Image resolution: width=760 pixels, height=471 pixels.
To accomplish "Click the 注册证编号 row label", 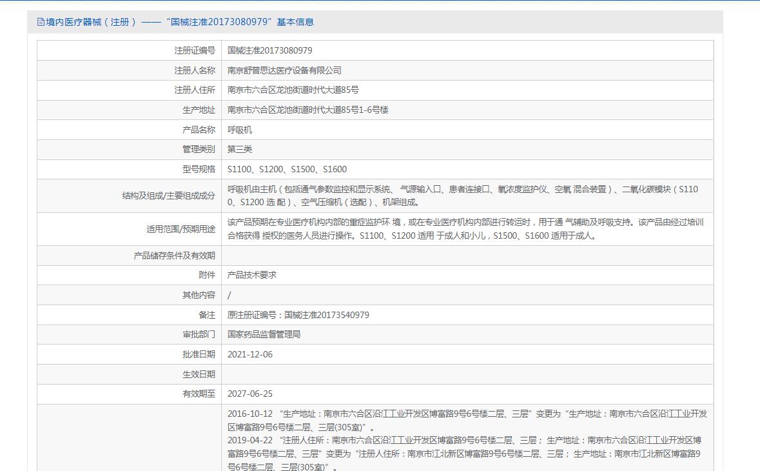I will (195, 50).
